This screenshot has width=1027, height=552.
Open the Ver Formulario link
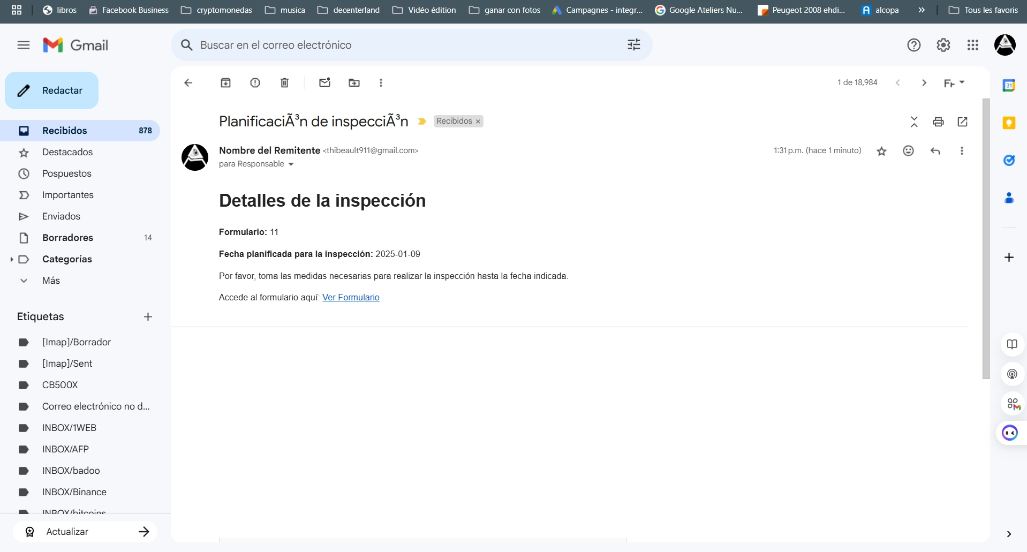pos(351,297)
